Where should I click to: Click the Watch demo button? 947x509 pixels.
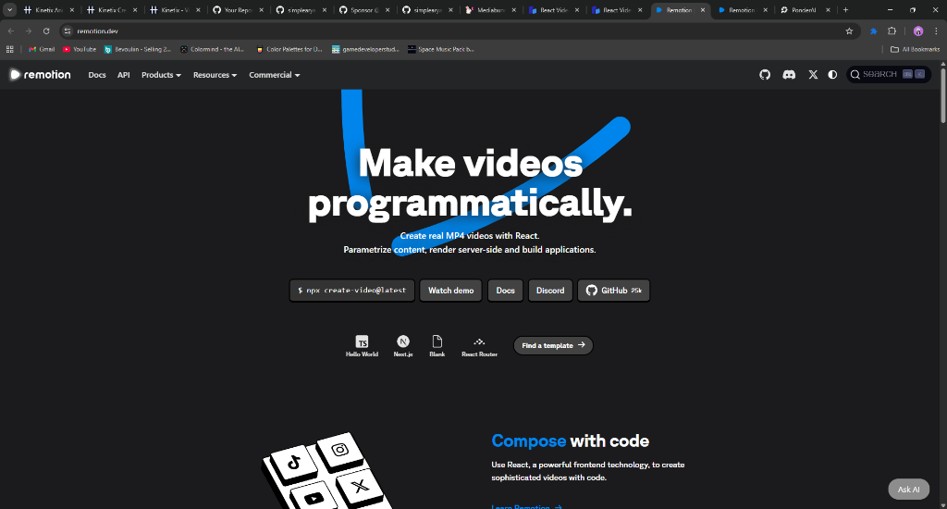(450, 291)
